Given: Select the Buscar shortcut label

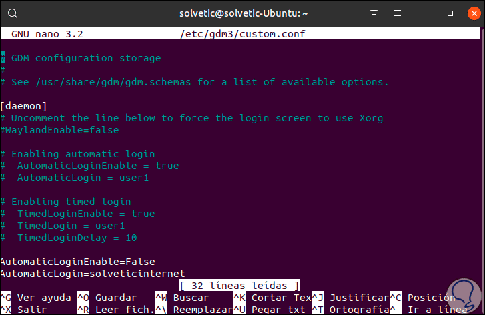Looking at the screenshot, I should [190, 298].
